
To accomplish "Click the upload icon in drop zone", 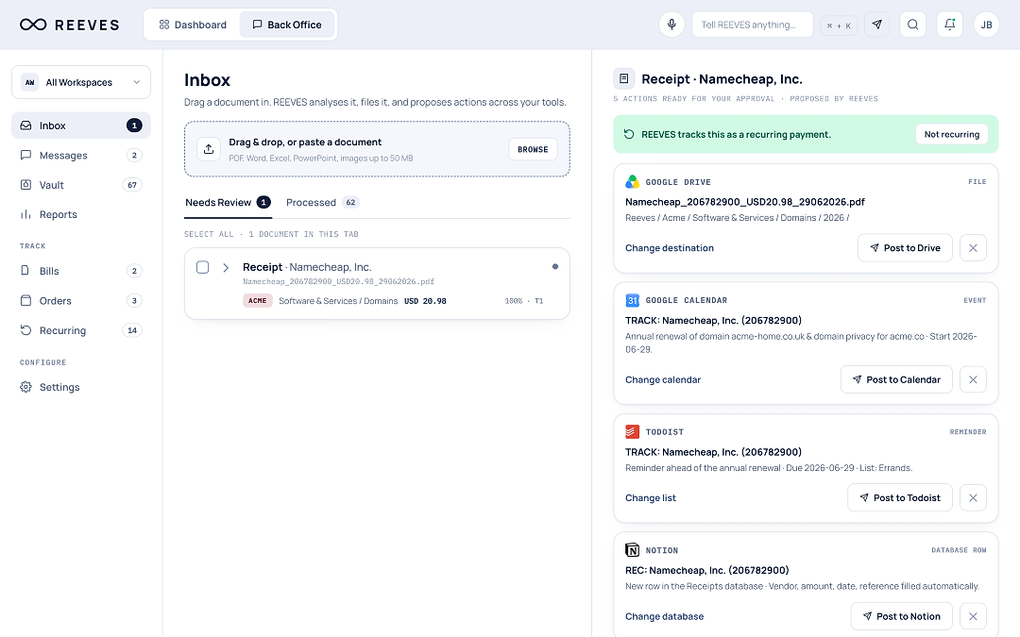I will 208,149.
